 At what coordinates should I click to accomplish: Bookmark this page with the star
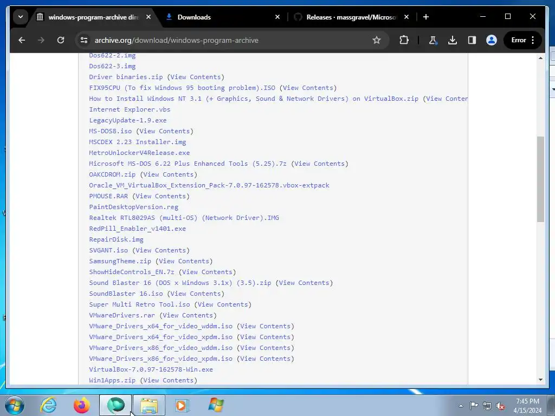pyautogui.click(x=376, y=40)
